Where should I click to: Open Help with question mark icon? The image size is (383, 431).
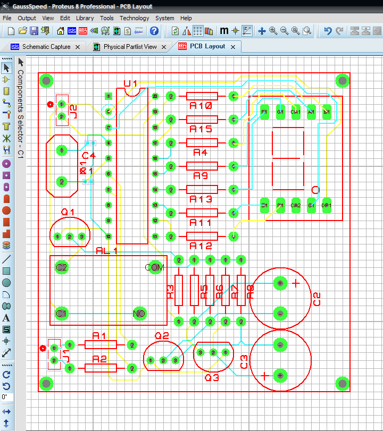point(154,31)
